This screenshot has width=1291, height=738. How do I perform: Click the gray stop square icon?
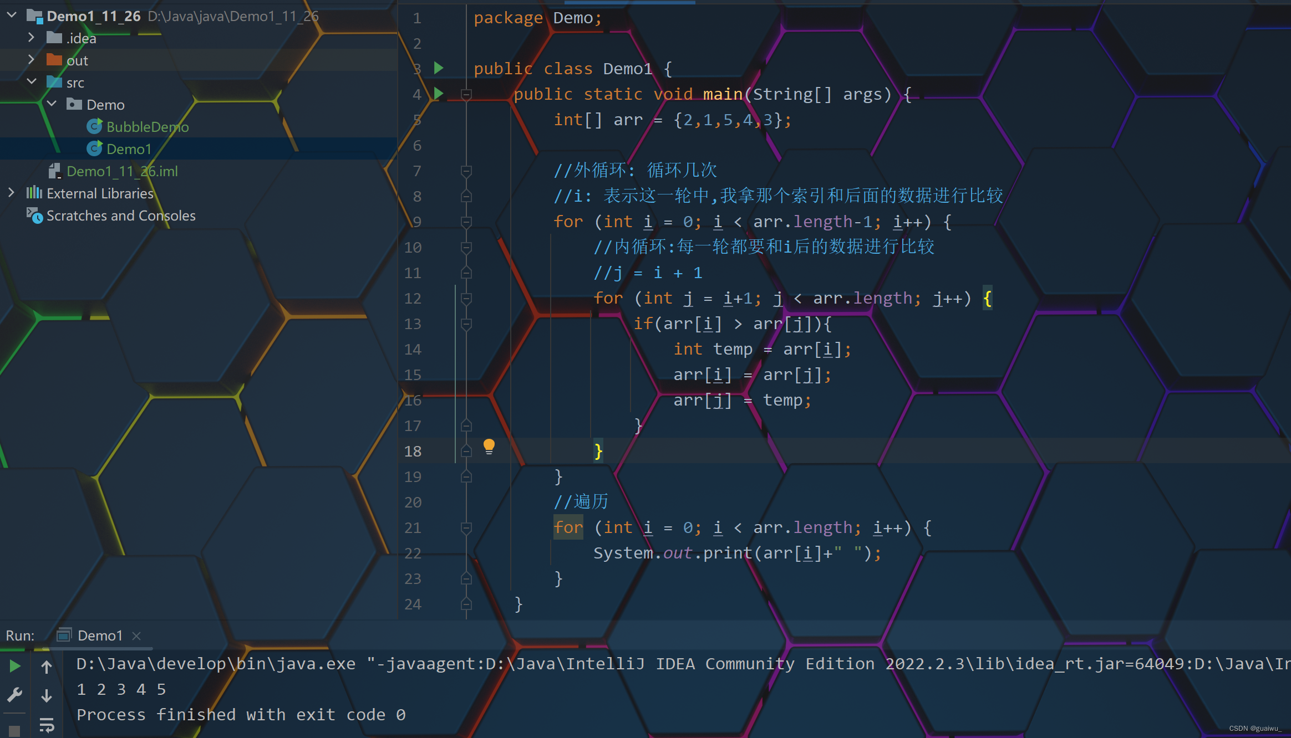click(x=15, y=731)
